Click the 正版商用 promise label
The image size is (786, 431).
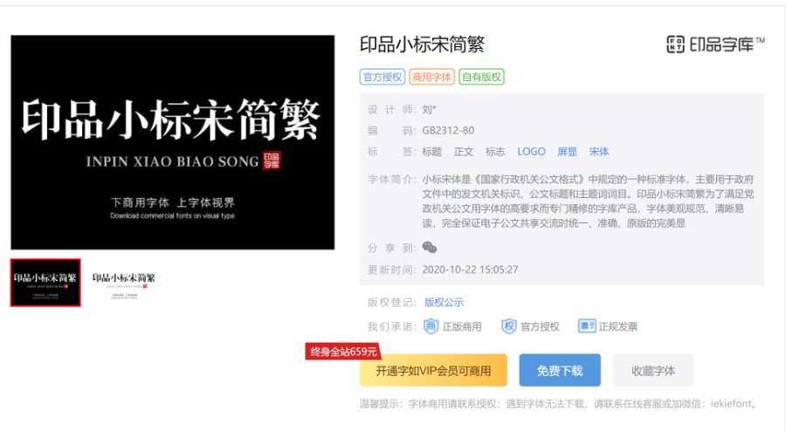pos(462,327)
